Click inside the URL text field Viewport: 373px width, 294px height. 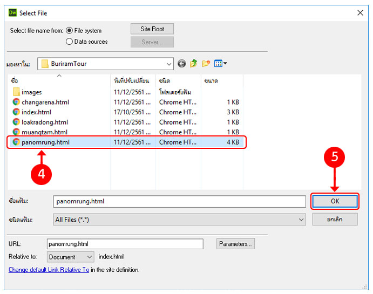pyautogui.click(x=125, y=244)
